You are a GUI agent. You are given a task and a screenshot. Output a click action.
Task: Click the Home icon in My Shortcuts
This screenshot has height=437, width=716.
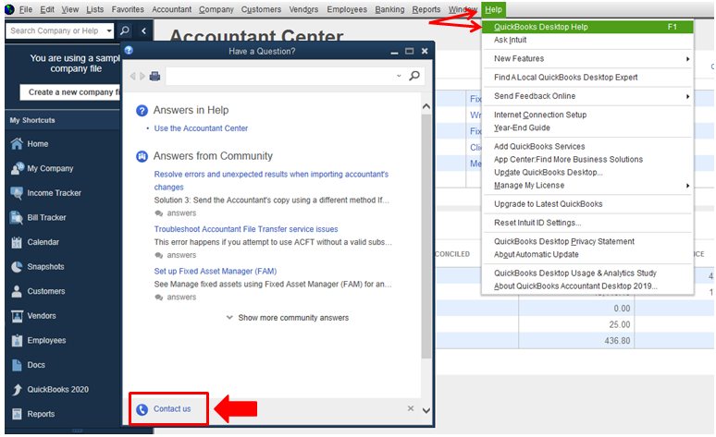(x=17, y=144)
